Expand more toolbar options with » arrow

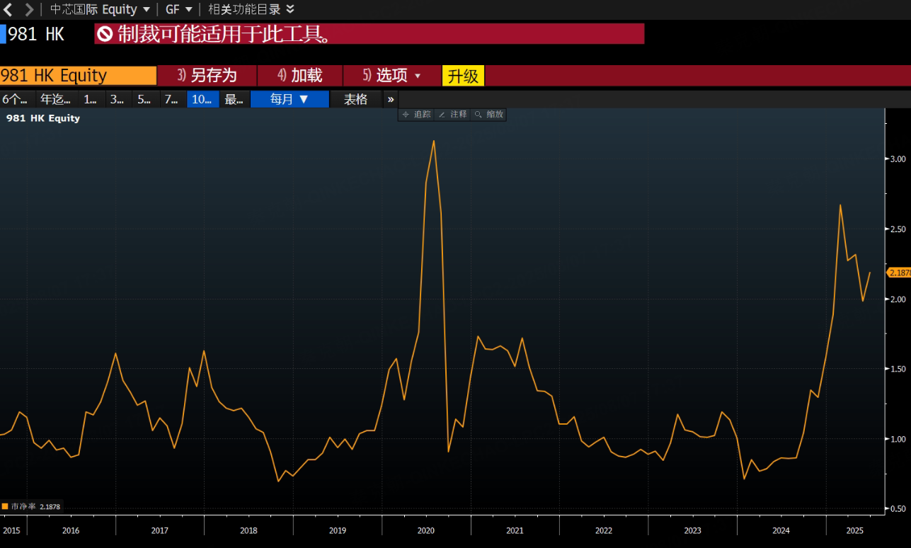(x=391, y=99)
